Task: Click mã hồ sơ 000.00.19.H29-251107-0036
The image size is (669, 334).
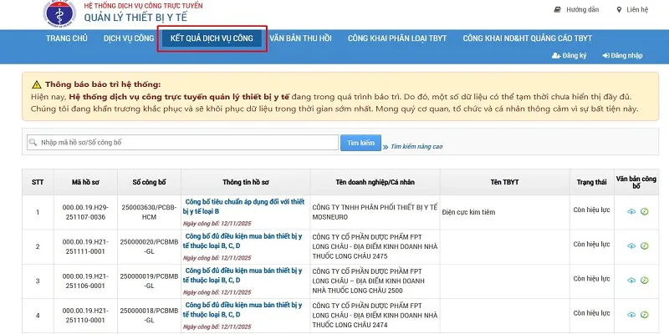Action: (85, 212)
